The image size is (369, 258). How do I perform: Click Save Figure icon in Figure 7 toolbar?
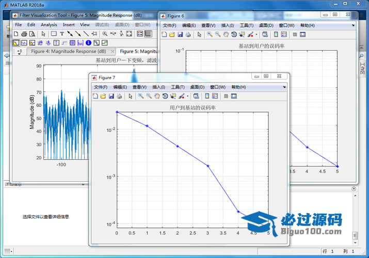tap(111, 96)
